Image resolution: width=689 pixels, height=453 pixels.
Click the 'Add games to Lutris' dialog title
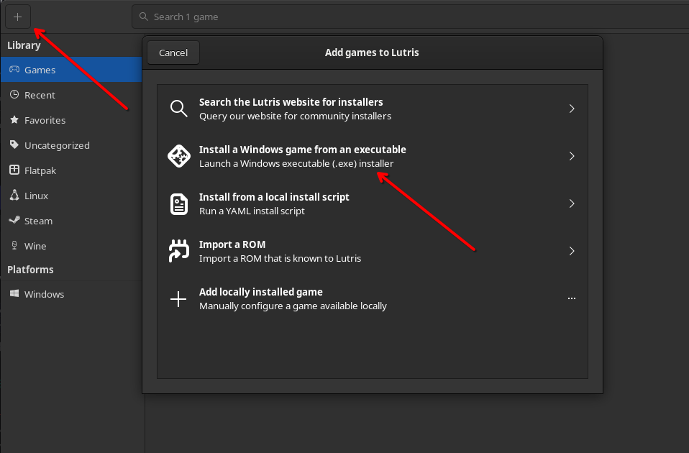pyautogui.click(x=372, y=52)
